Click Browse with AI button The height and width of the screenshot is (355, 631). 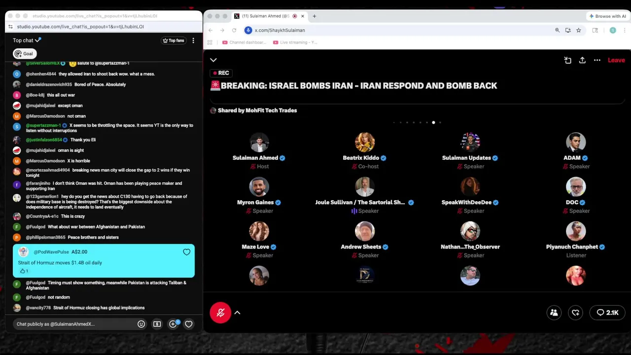tap(607, 16)
